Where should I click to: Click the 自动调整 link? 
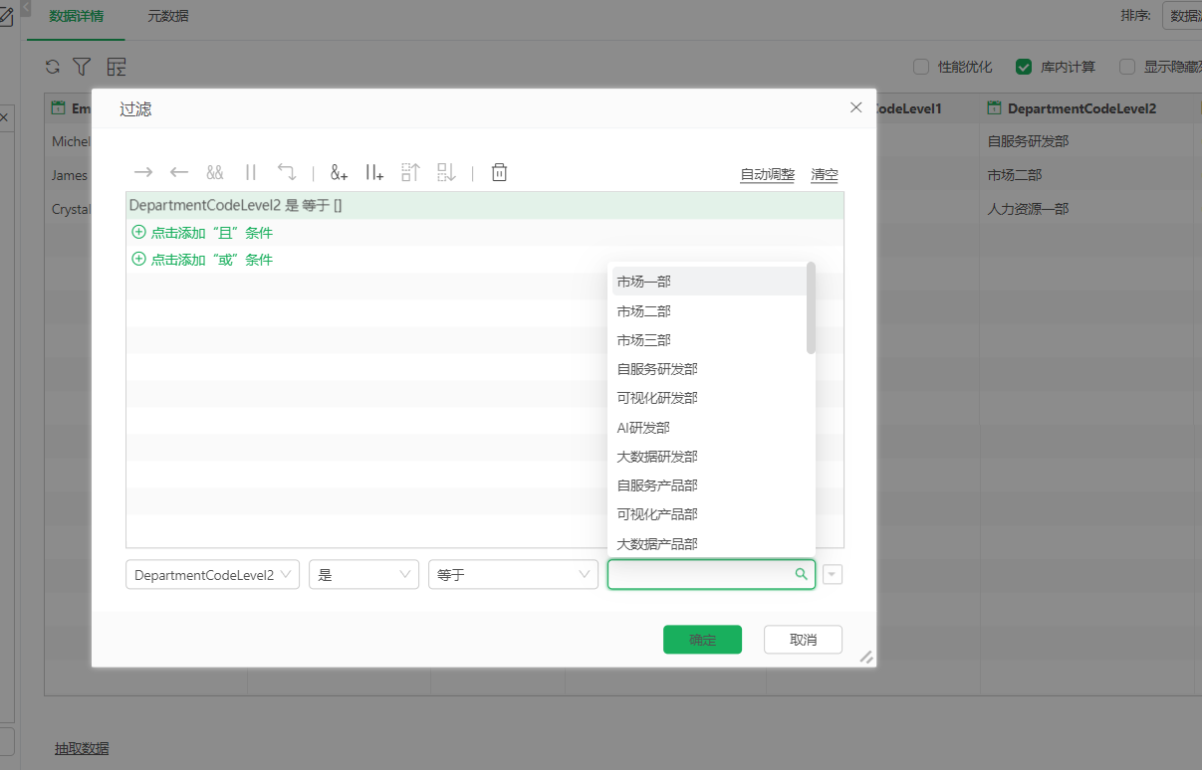(x=767, y=174)
